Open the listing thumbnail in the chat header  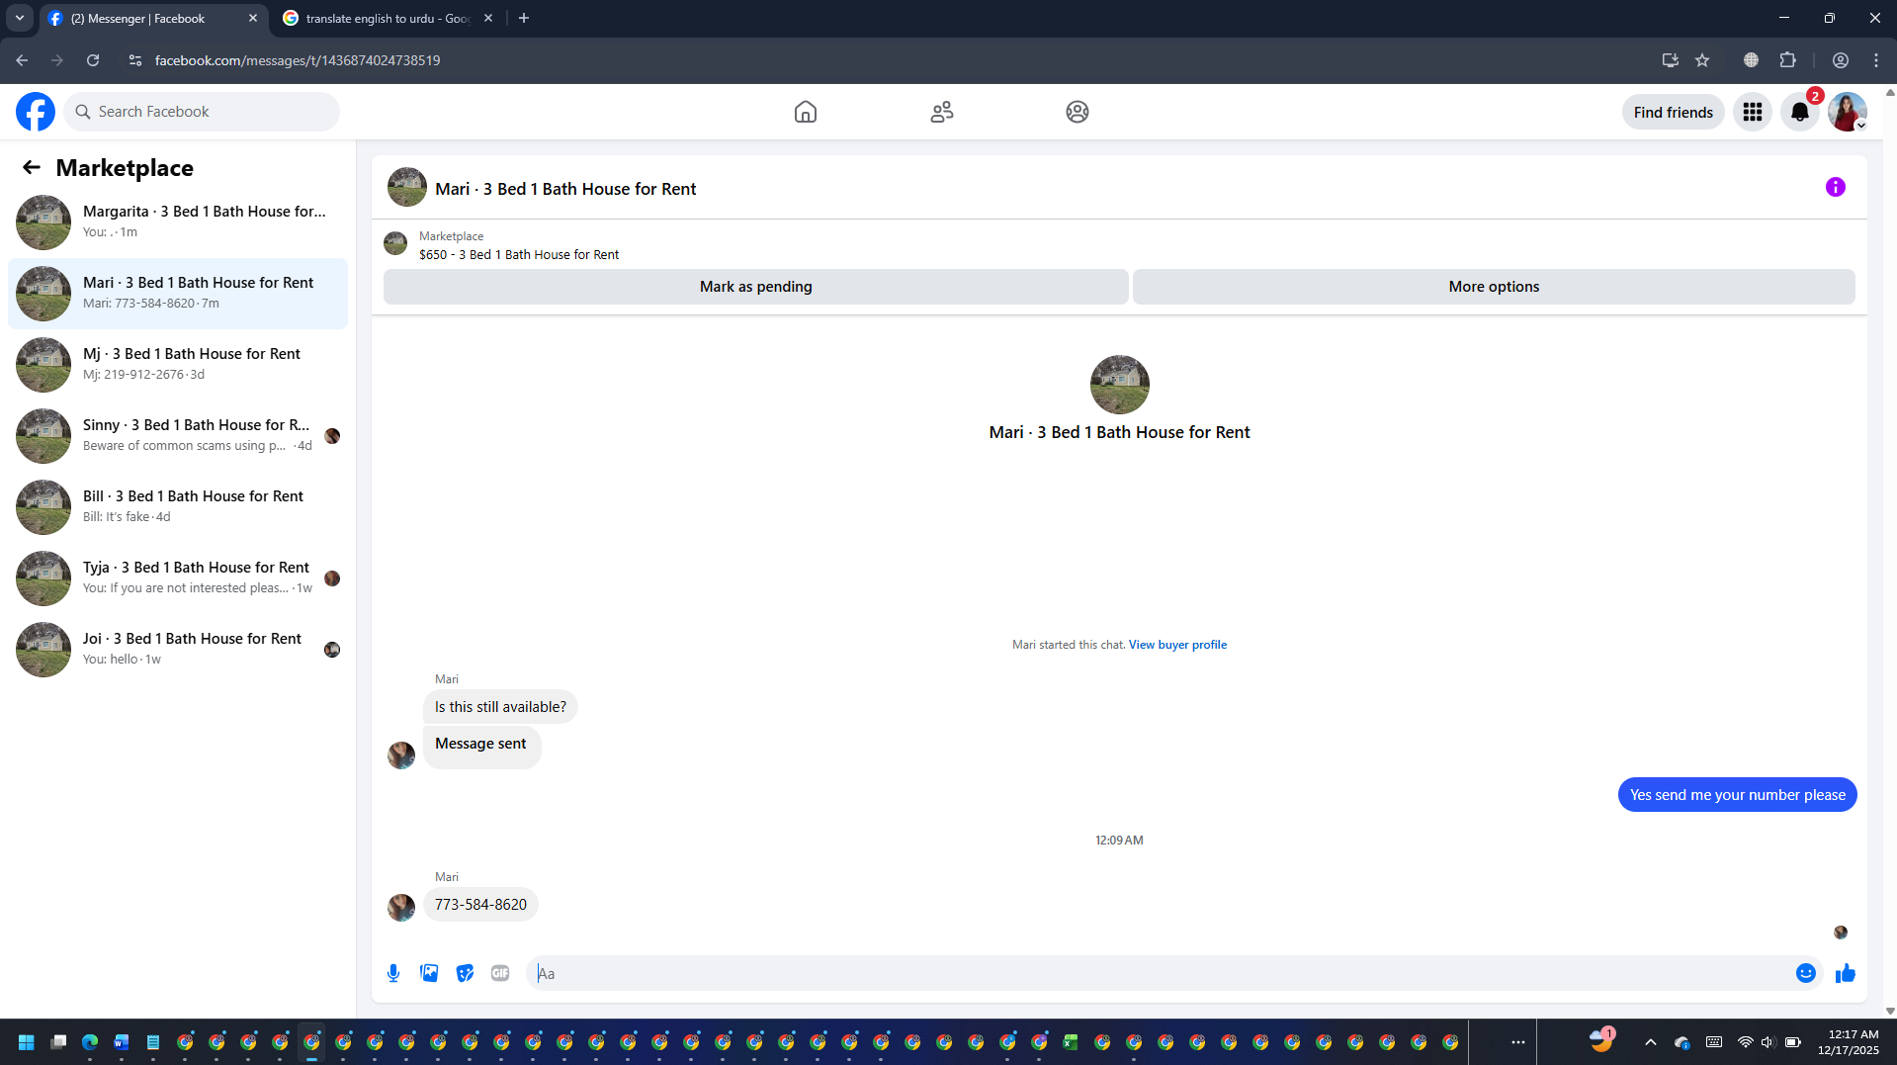pyautogui.click(x=407, y=187)
